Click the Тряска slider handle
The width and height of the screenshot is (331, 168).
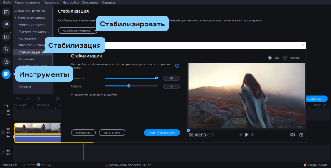129,86
